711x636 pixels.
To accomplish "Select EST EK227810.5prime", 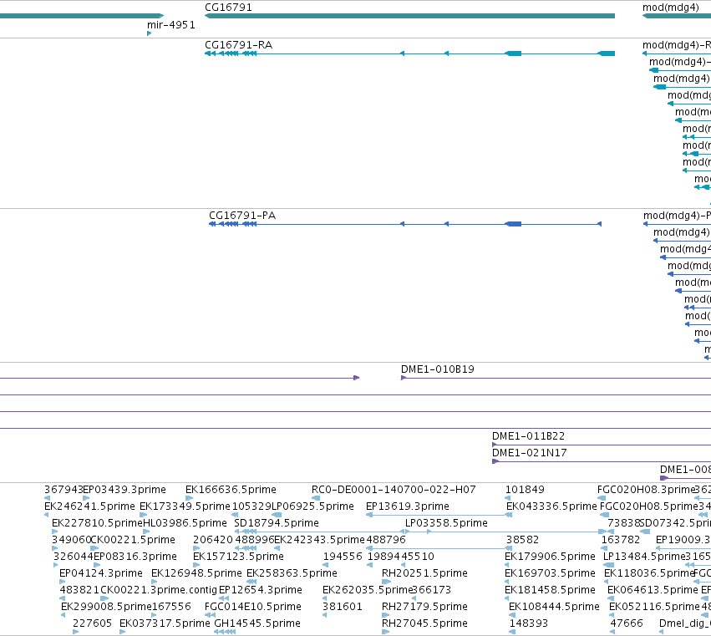I will tap(98, 523).
